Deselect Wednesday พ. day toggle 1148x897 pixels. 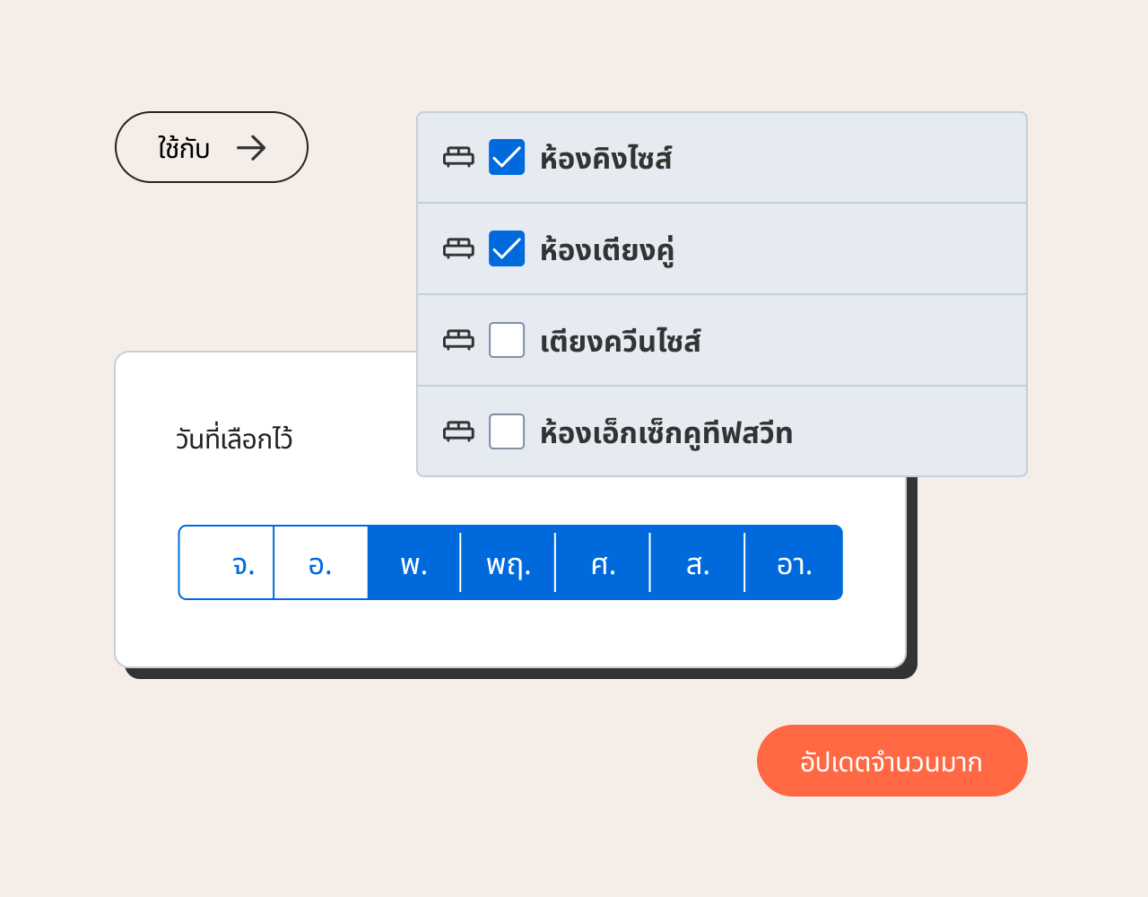[413, 562]
